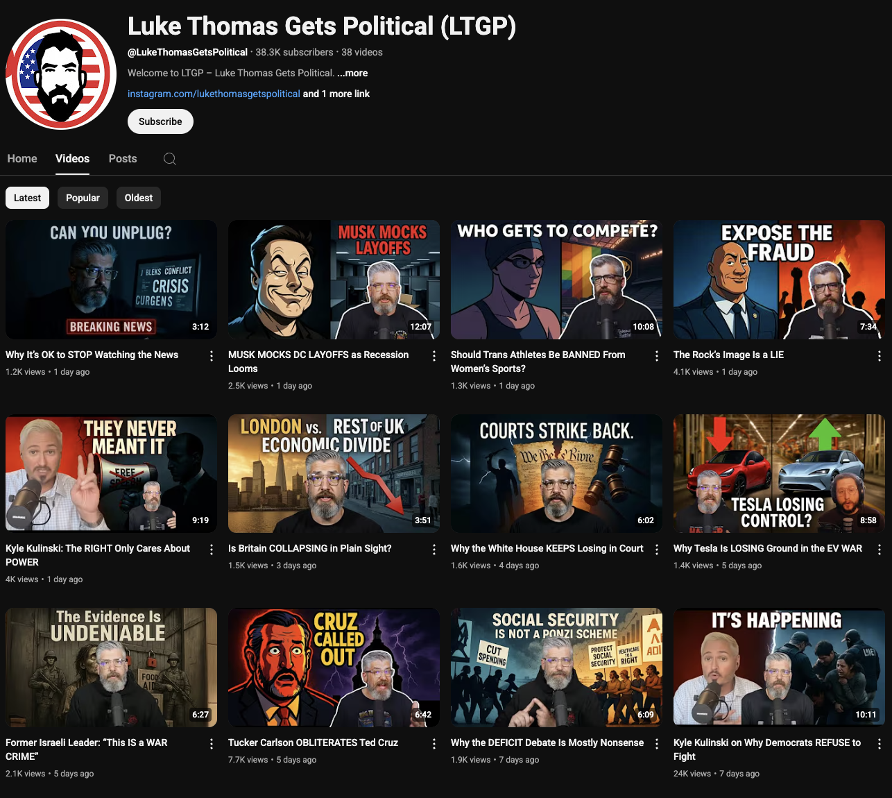Open title 'Should Trans Athletes Be BANNED From Women's Sports?'
The width and height of the screenshot is (892, 798).
[538, 362]
